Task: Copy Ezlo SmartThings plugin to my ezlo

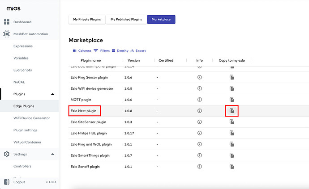Action: point(232,155)
